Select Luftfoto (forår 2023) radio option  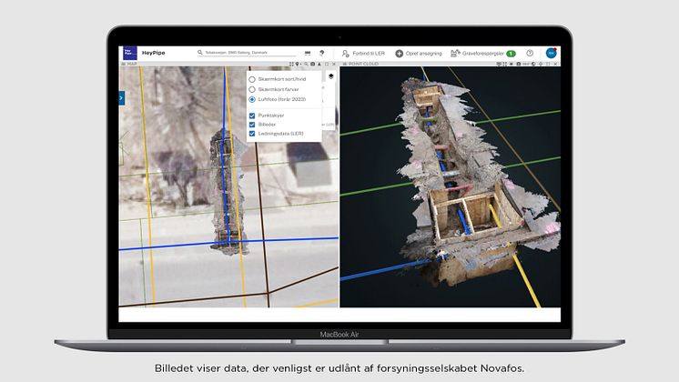(x=252, y=99)
